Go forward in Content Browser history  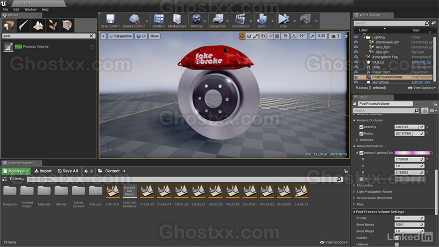[91, 171]
